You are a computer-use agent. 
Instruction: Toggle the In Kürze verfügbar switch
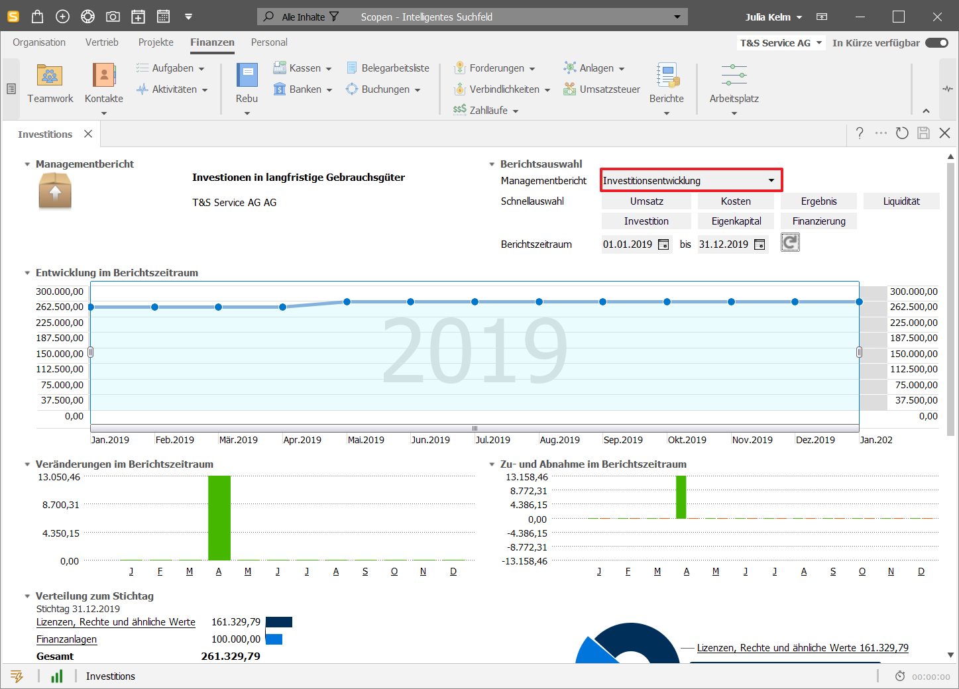pos(937,42)
